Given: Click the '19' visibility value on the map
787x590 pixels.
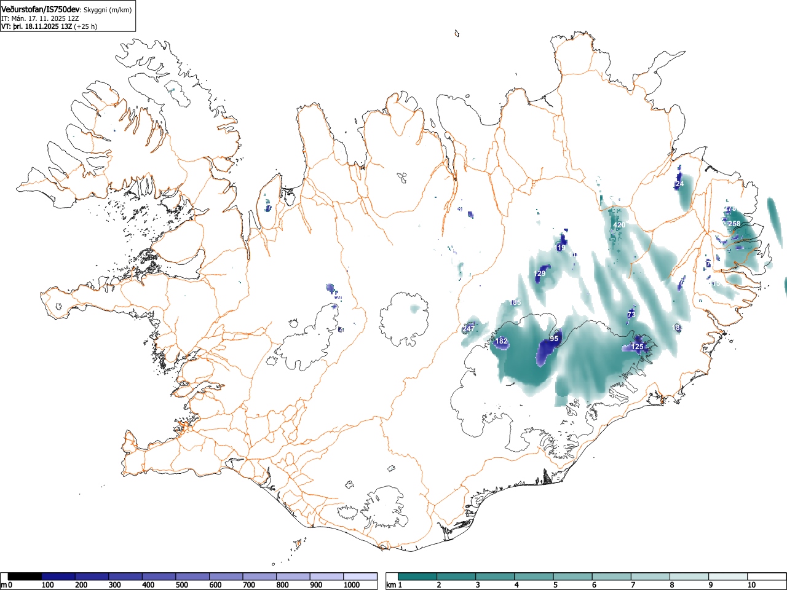Looking at the screenshot, I should (561, 248).
